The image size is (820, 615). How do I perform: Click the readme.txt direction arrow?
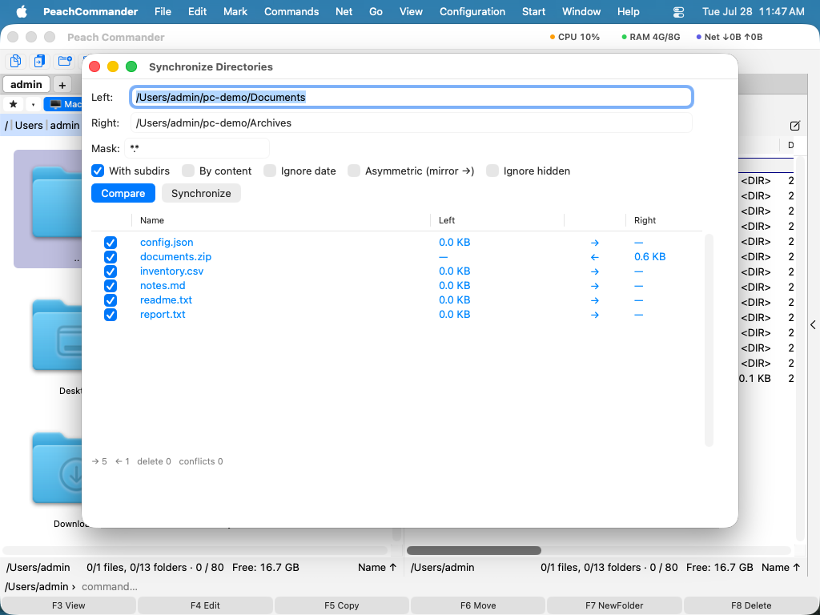tap(595, 300)
